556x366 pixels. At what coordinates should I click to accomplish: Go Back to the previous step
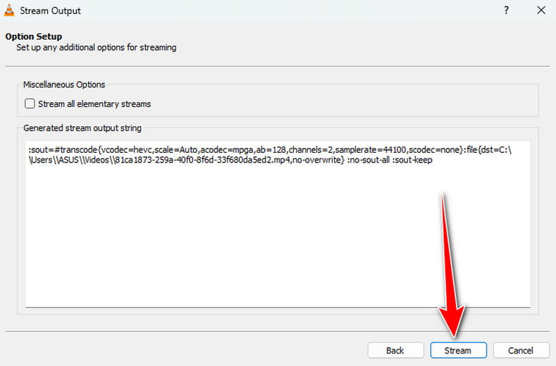tap(395, 350)
